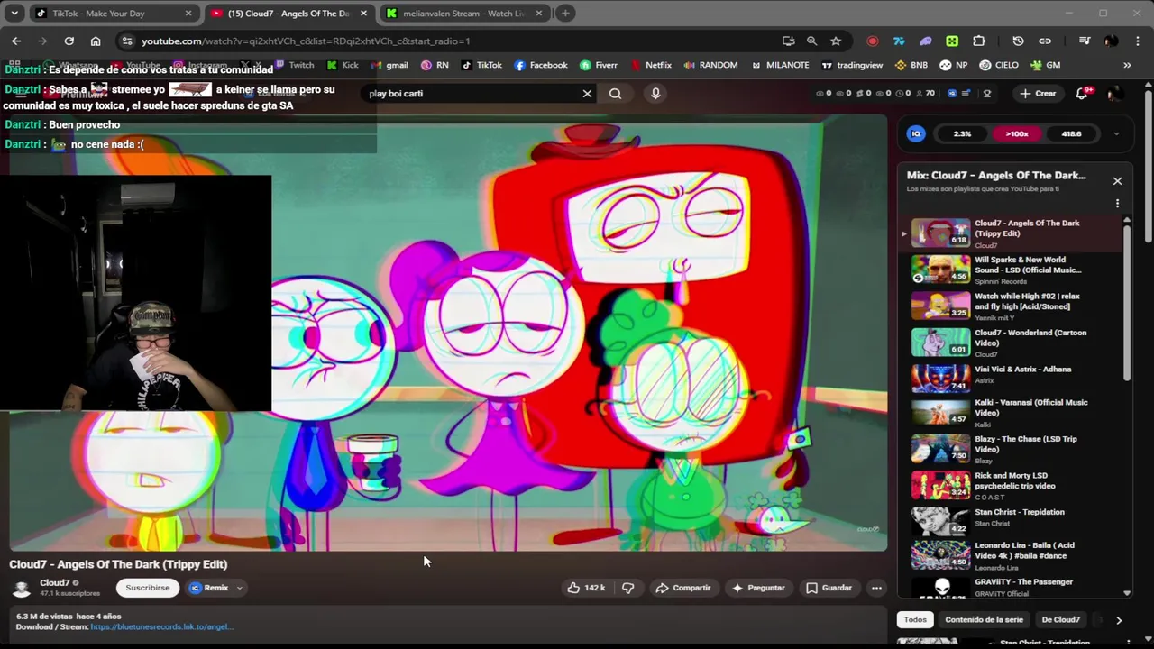Click the Preguntar button
Image resolution: width=1154 pixels, height=649 pixels.
pyautogui.click(x=757, y=588)
